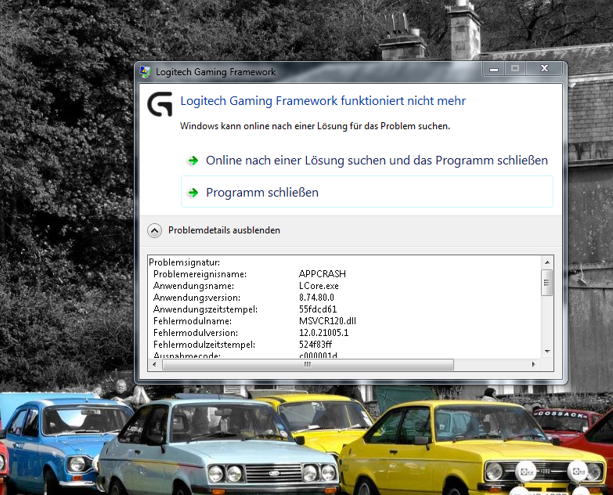Click the Anwendungszeitstempel: label

click(x=205, y=309)
